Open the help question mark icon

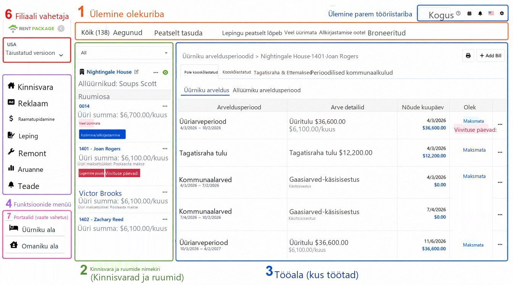click(x=458, y=13)
